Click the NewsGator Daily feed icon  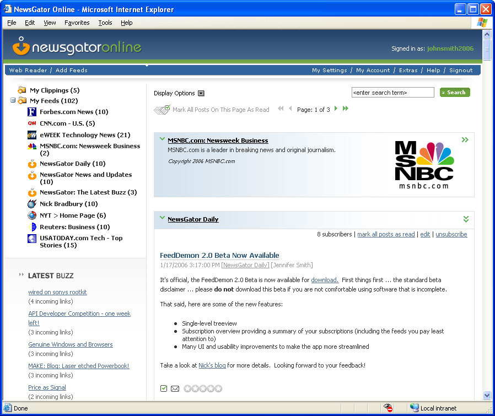(x=32, y=164)
